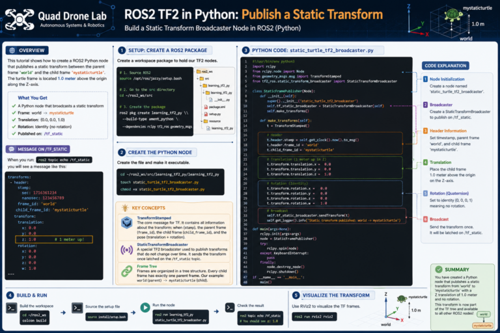Click the checkmark beside Rotation: Identity (no rotation)
Viewport: 500px width, 333px height.
click(x=14, y=127)
